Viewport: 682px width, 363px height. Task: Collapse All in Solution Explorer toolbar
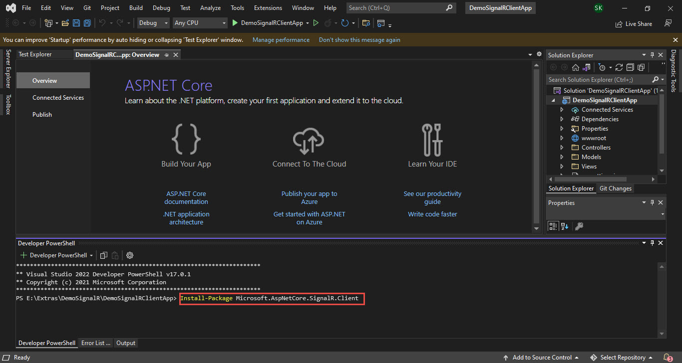(x=630, y=67)
